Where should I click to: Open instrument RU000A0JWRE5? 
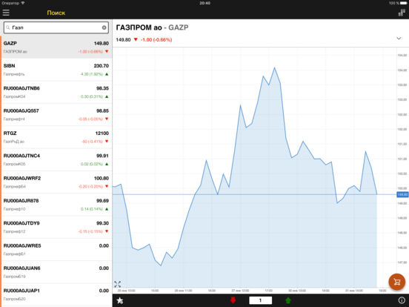click(56, 249)
